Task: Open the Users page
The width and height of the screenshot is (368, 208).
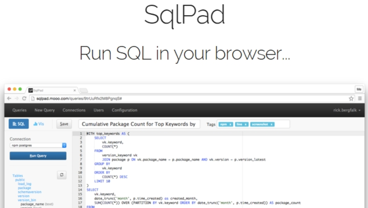Action: click(99, 110)
